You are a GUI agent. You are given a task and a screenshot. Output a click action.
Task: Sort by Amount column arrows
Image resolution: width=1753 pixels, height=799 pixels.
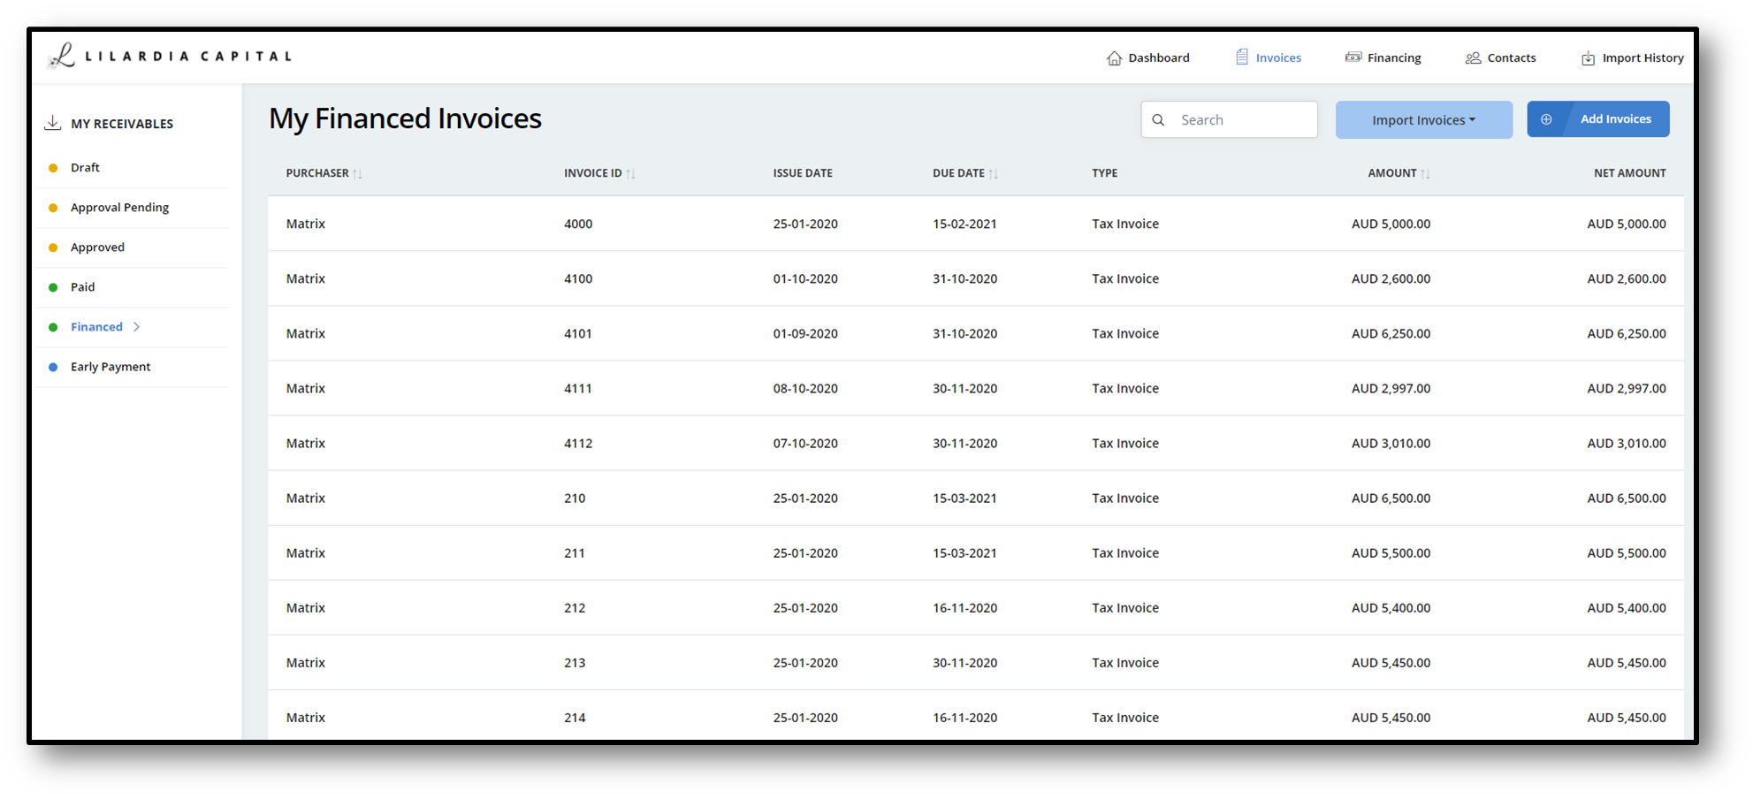tap(1425, 173)
